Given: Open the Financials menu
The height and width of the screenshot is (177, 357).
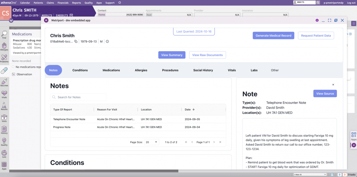Looking at the screenshot, I should pos(63,3).
